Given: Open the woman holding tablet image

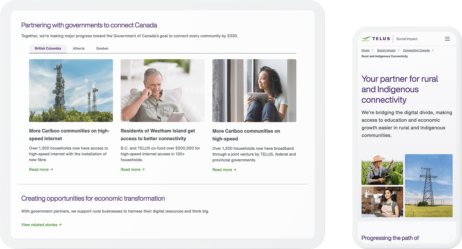Looking at the screenshot, I should (x=254, y=90).
